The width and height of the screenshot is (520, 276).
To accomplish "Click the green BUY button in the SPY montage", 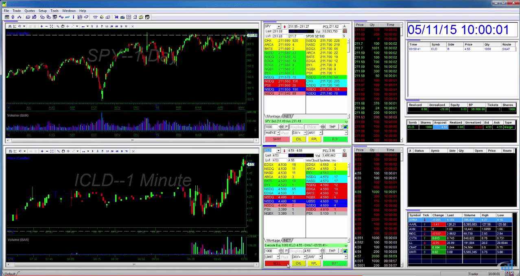I will point(335,139).
